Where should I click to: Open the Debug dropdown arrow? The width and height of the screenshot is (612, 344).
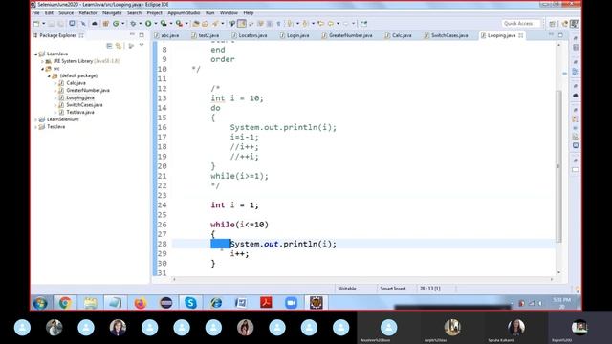[141, 24]
